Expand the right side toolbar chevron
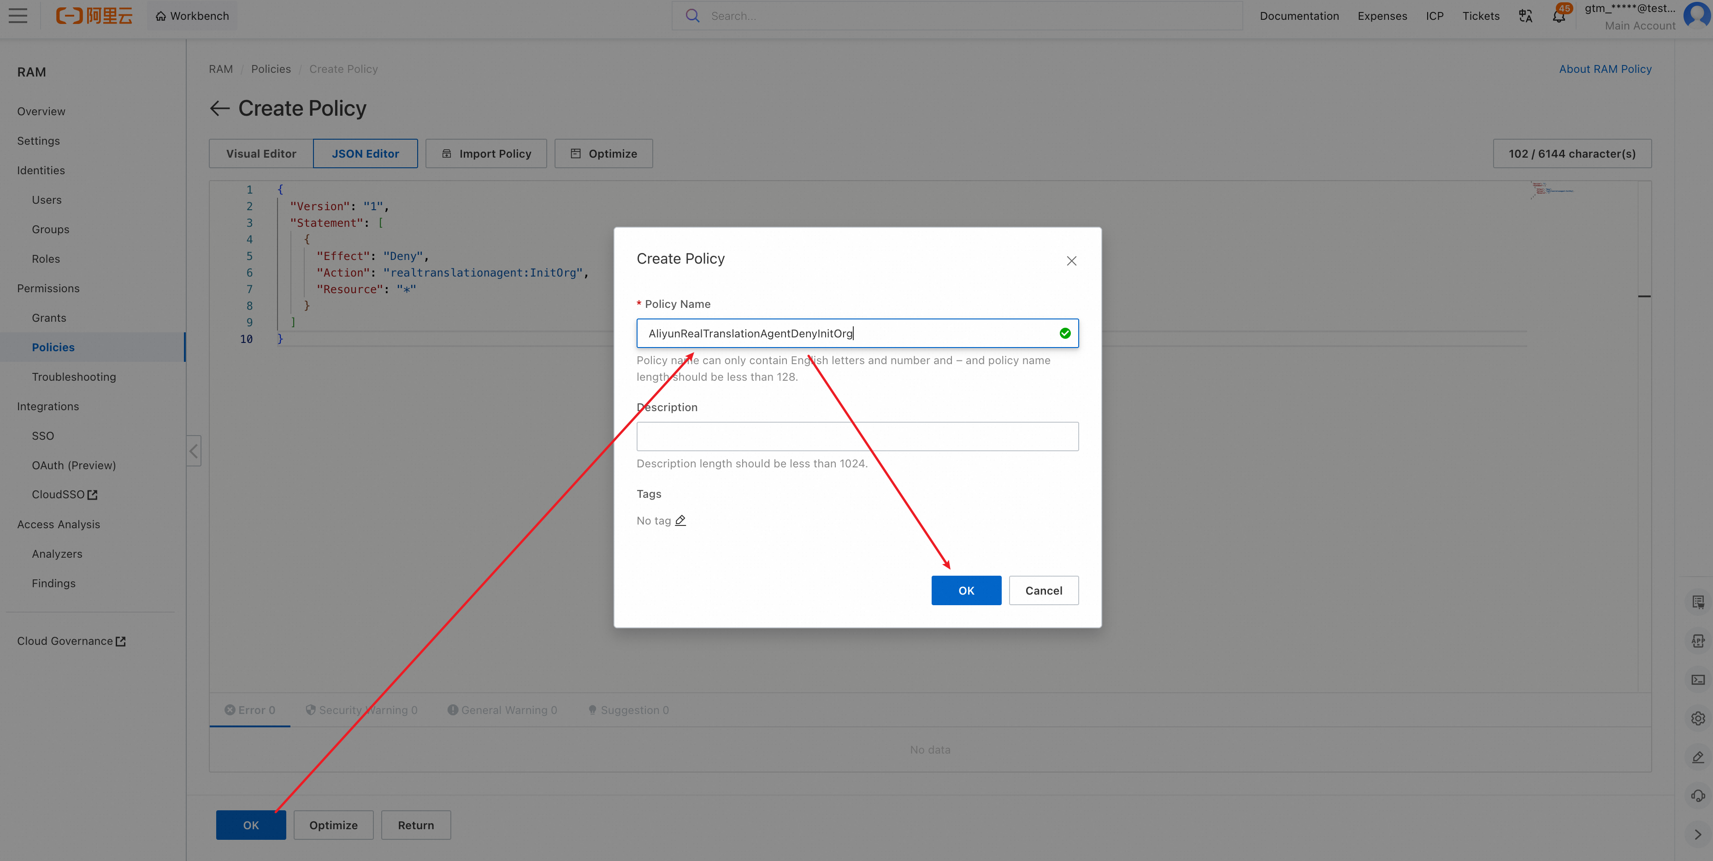Screen dimensions: 1713x861 (x=1698, y=834)
